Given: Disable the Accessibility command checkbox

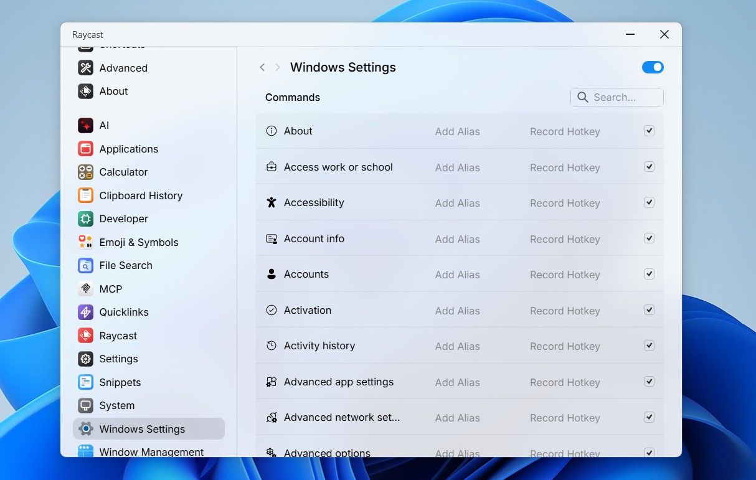Looking at the screenshot, I should coord(649,202).
